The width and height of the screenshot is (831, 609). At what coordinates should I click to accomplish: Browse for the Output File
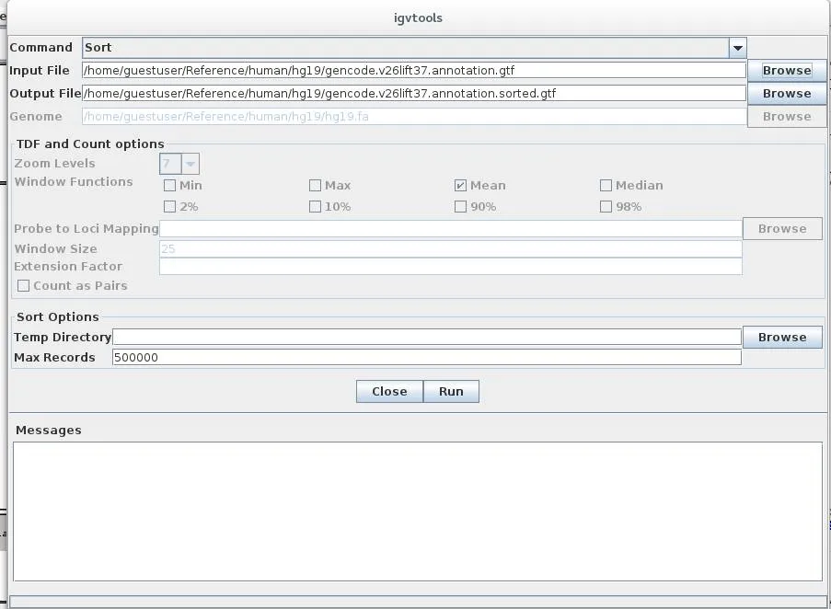pos(787,93)
